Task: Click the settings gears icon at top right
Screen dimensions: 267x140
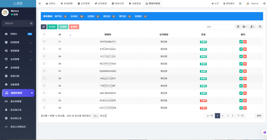Action: pos(264,3)
